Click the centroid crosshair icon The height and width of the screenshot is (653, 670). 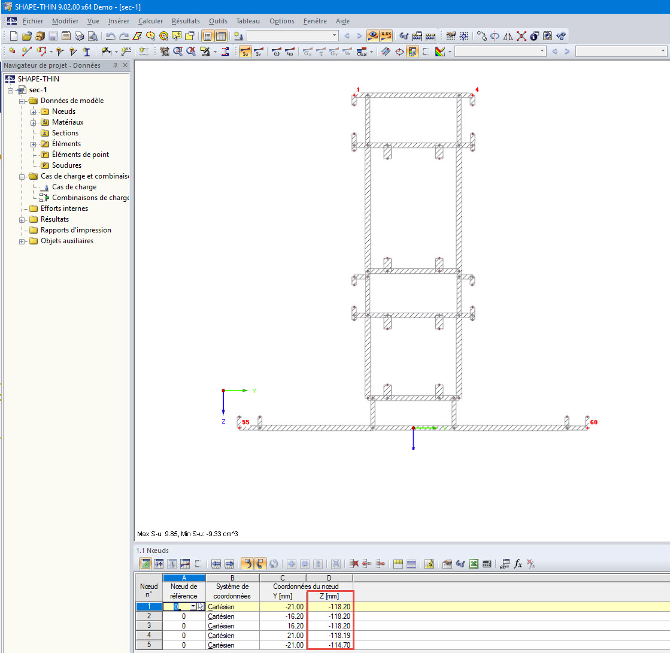click(x=399, y=52)
